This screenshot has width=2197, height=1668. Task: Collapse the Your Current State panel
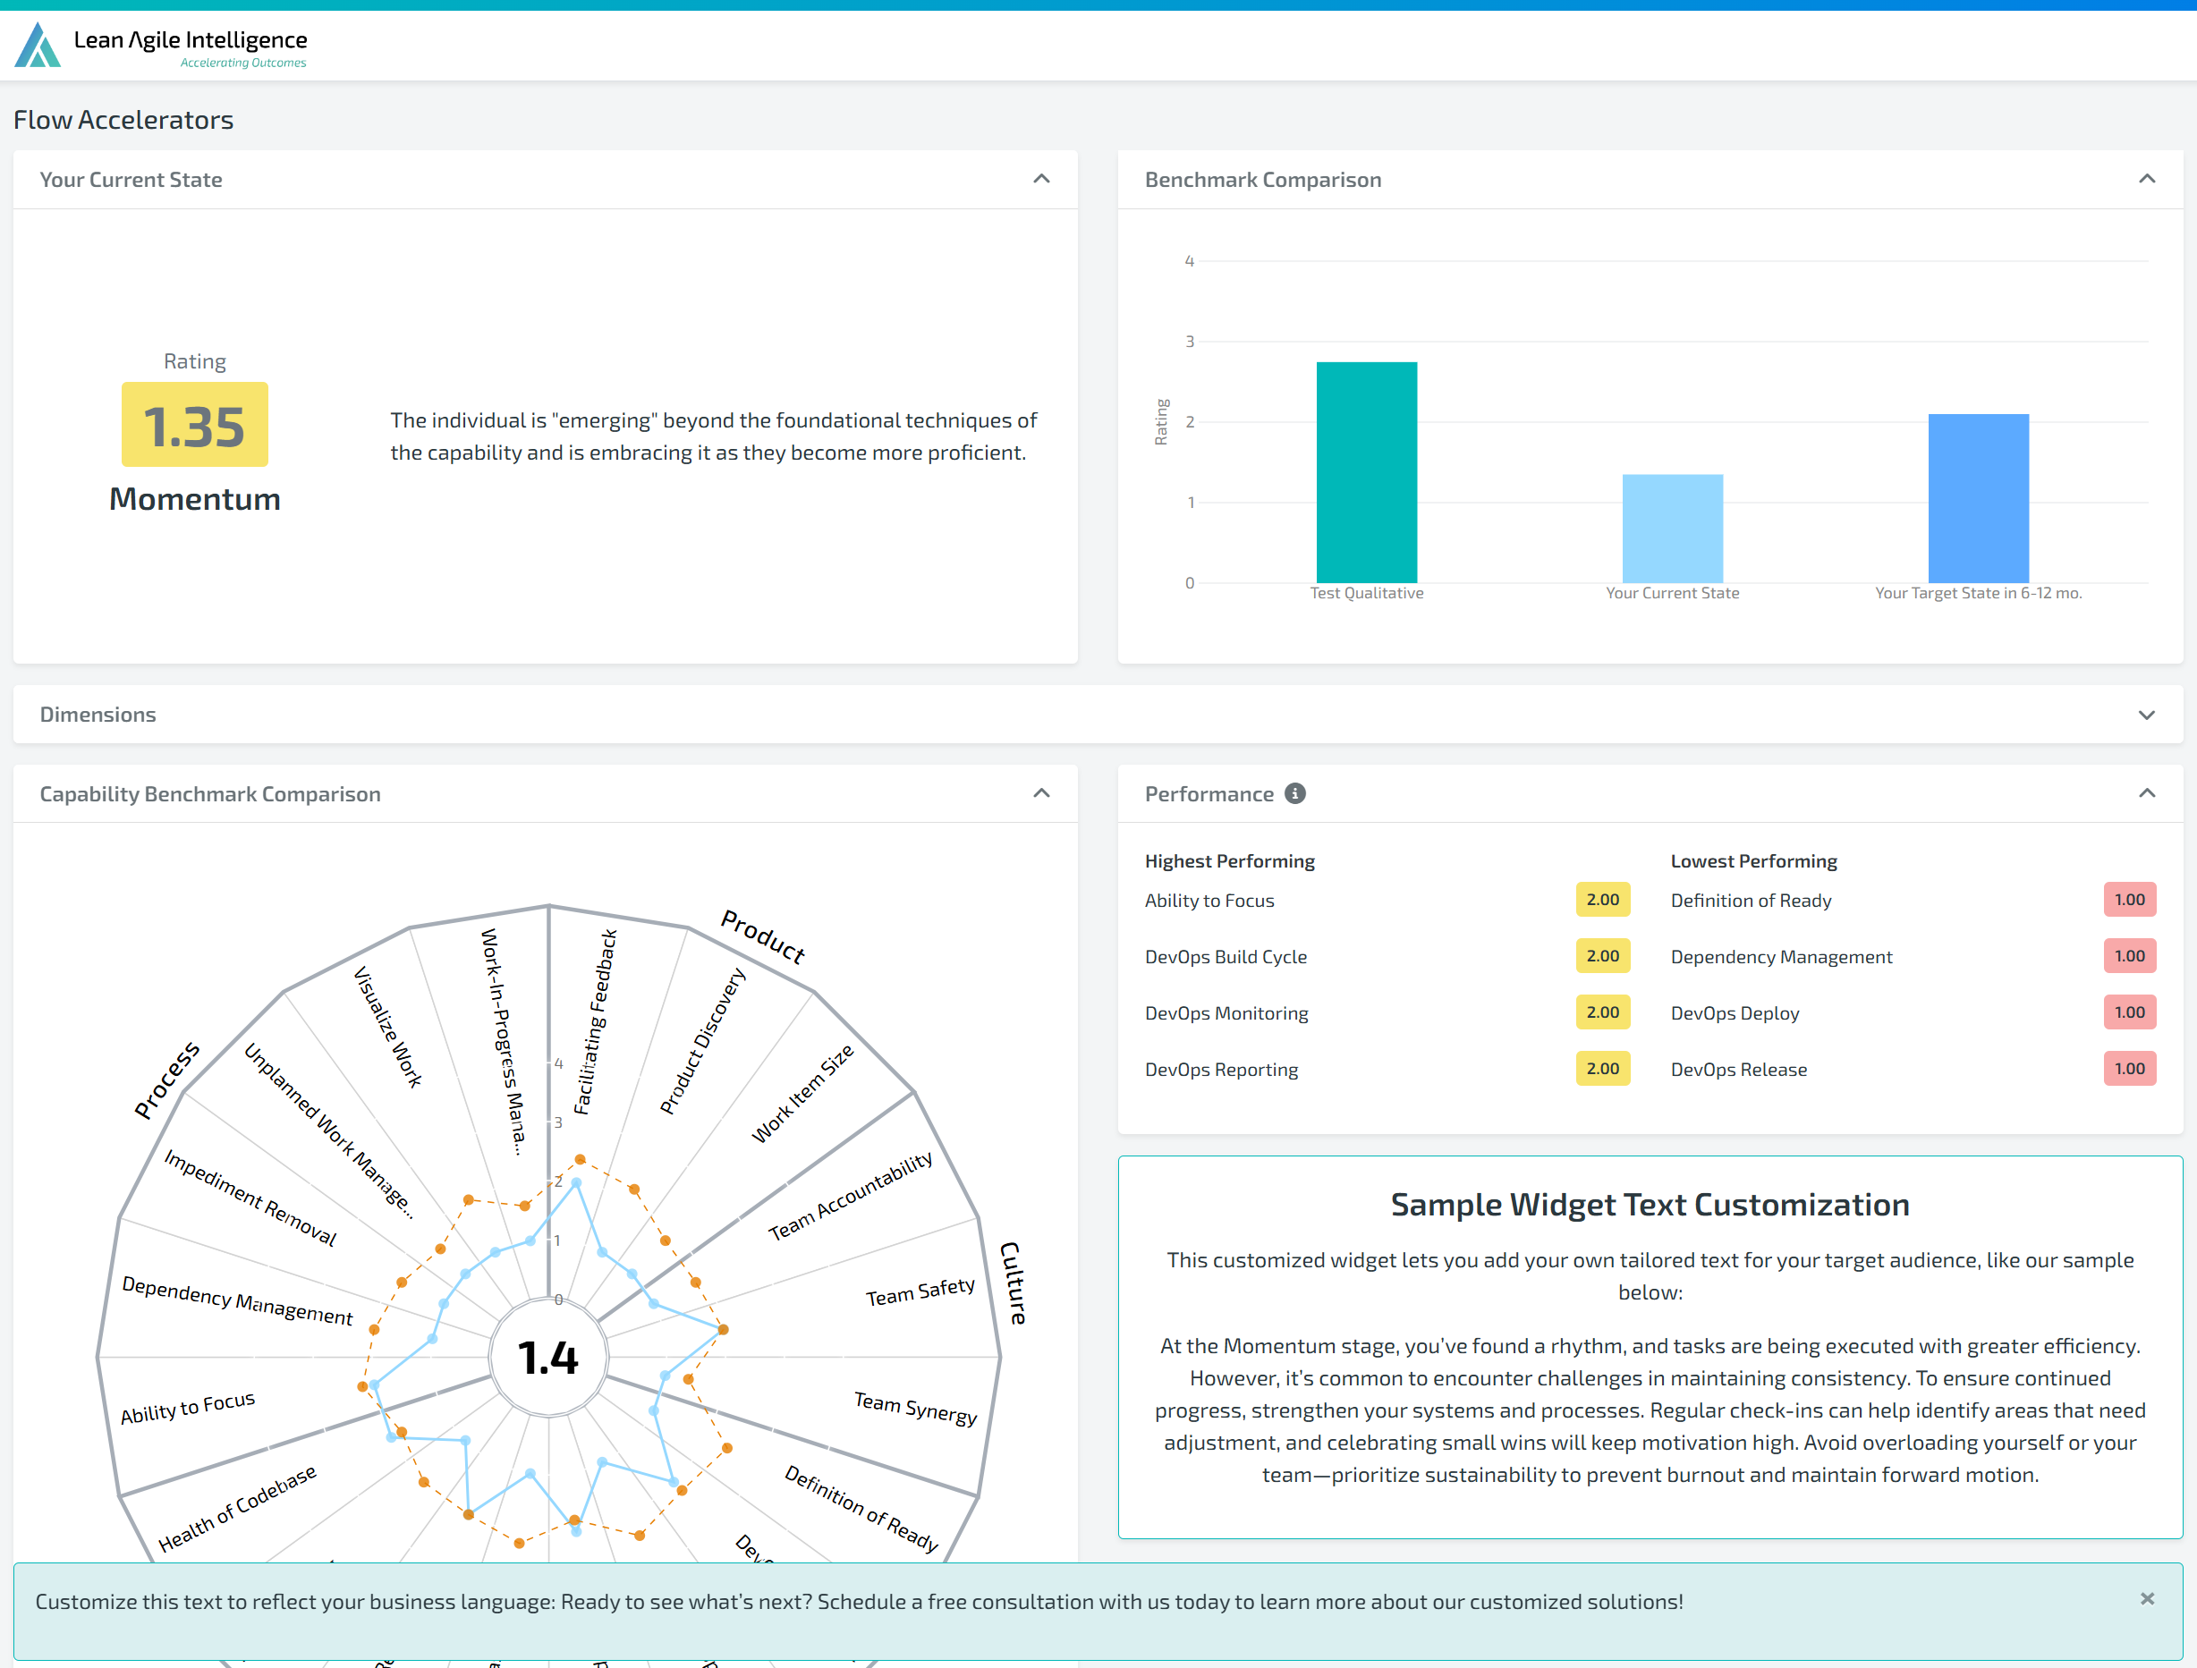pyautogui.click(x=1041, y=179)
